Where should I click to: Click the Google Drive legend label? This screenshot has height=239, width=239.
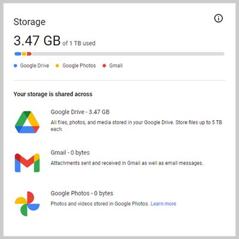click(x=35, y=66)
